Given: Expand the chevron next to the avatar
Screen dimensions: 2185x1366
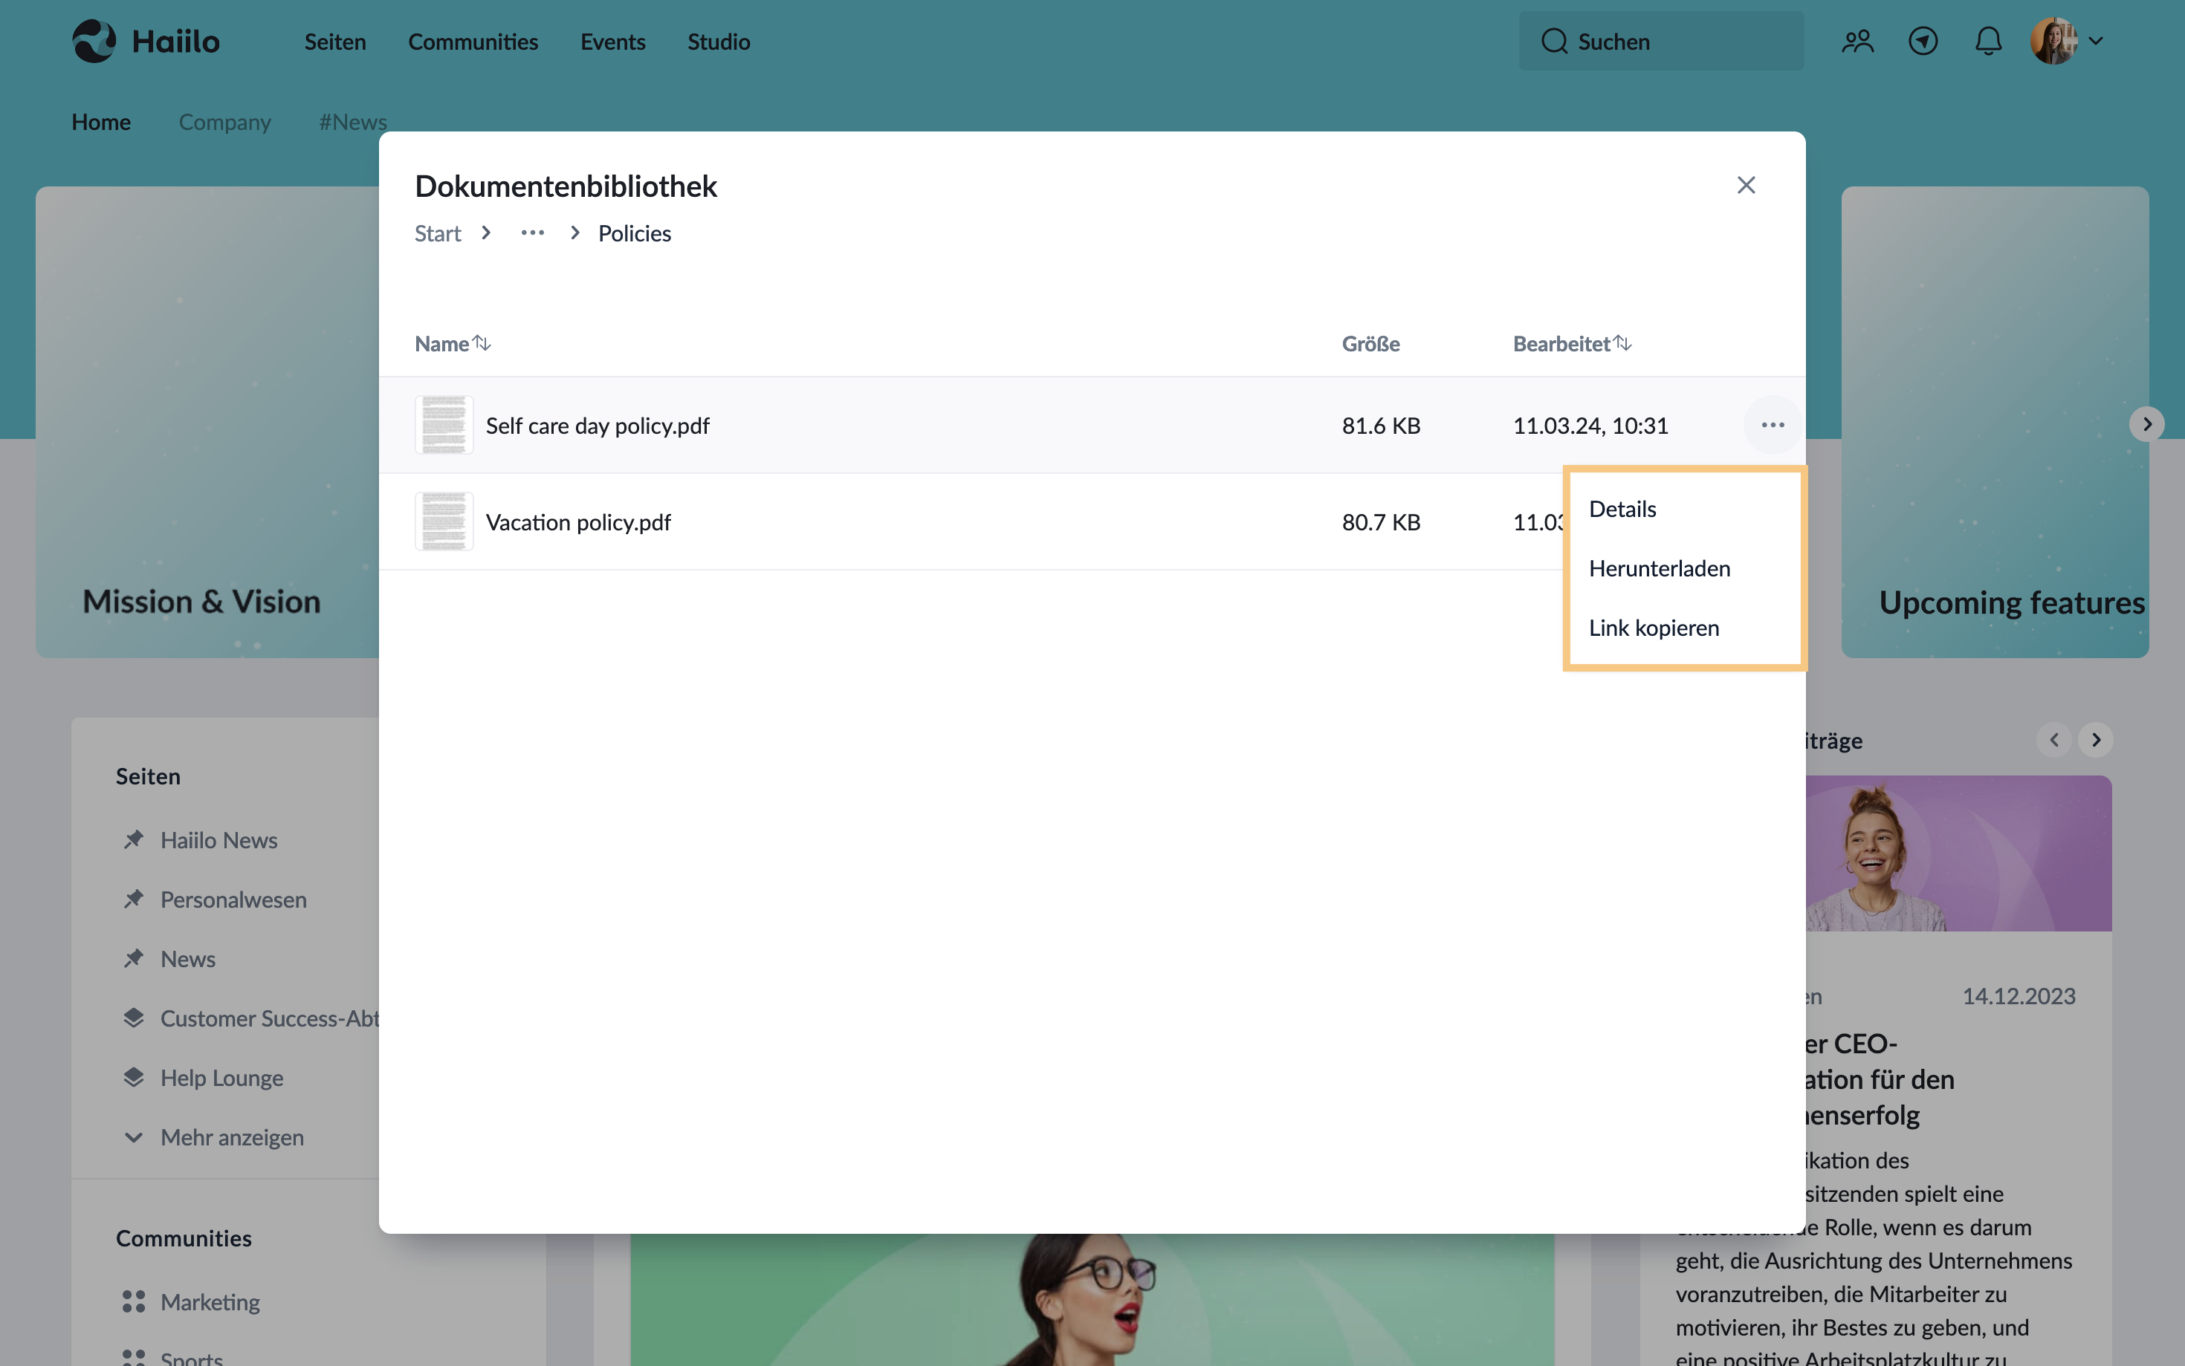Looking at the screenshot, I should click(2097, 42).
